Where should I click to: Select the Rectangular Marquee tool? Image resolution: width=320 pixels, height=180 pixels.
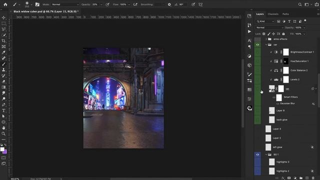[x=3, y=23]
